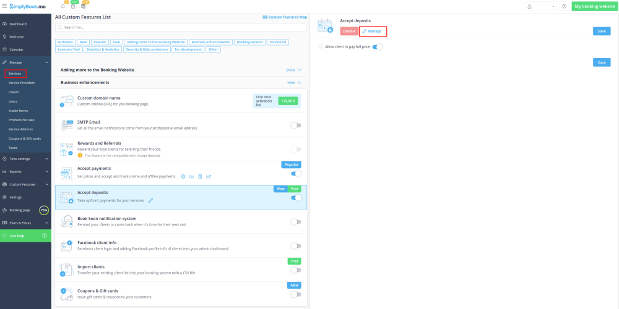The width and height of the screenshot is (619, 309).
Task: Click the red Disable button
Action: (349, 31)
